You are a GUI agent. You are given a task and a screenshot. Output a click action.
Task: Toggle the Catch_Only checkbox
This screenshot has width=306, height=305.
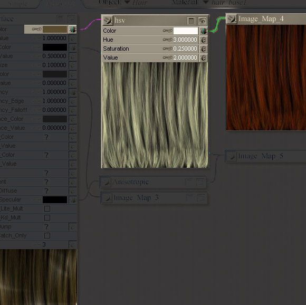47,236
